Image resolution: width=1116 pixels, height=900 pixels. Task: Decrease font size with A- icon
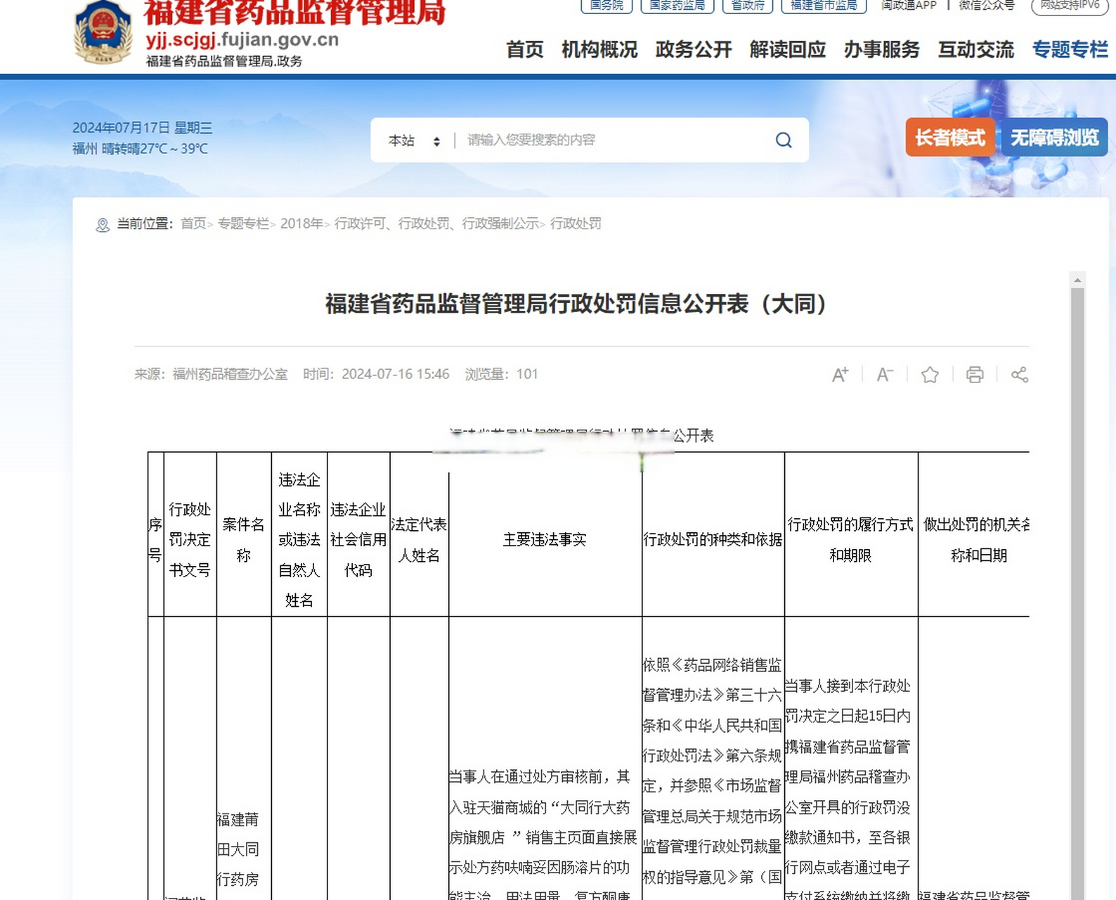[x=885, y=375]
